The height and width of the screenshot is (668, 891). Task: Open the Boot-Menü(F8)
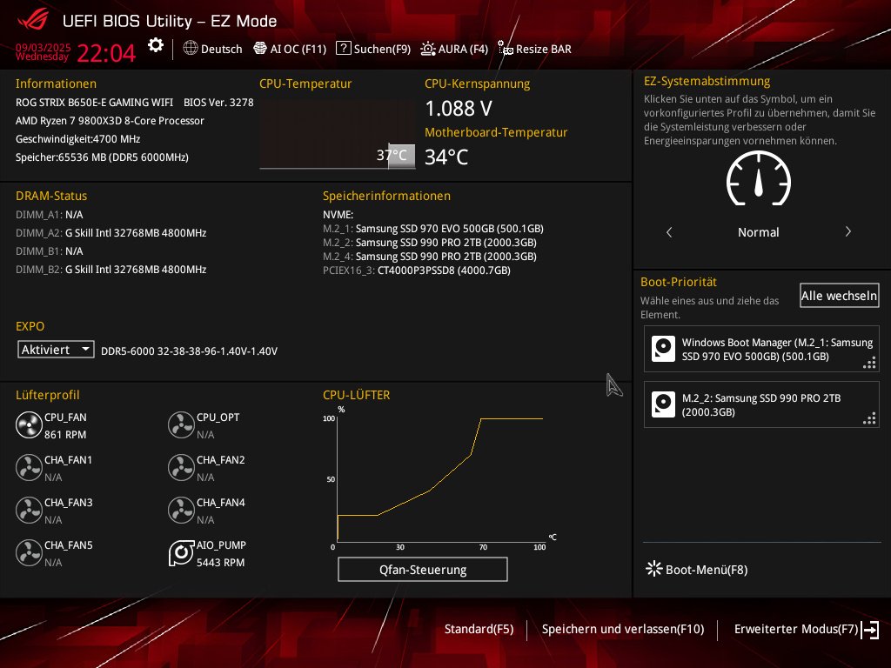(x=697, y=569)
